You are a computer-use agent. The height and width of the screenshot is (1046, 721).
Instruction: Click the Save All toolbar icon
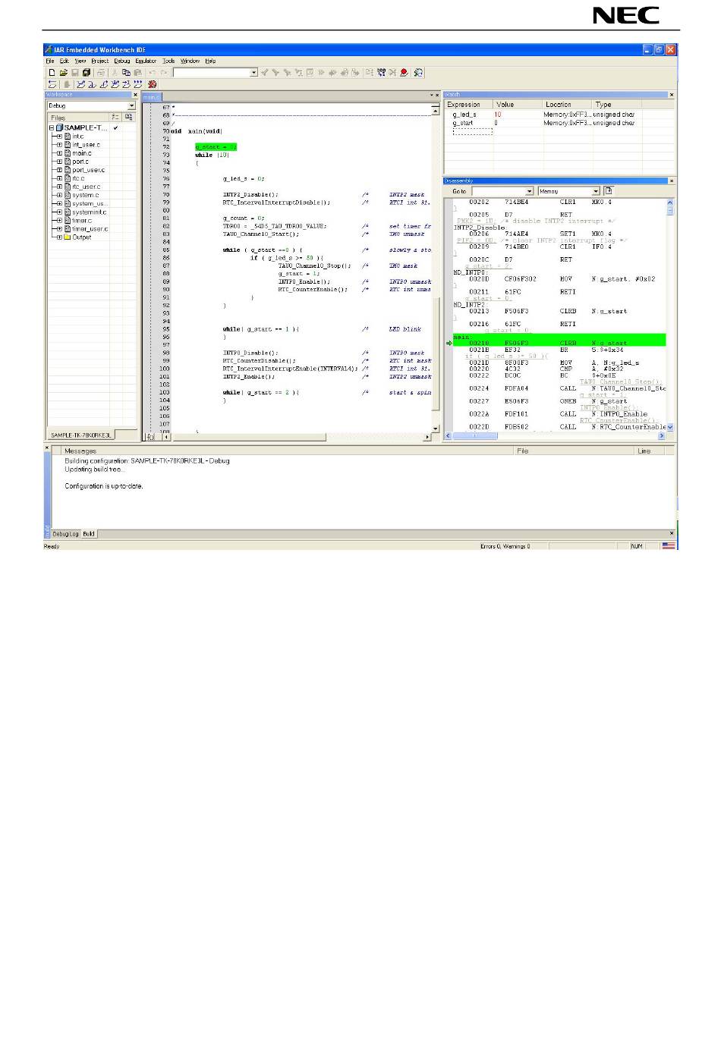[87, 73]
